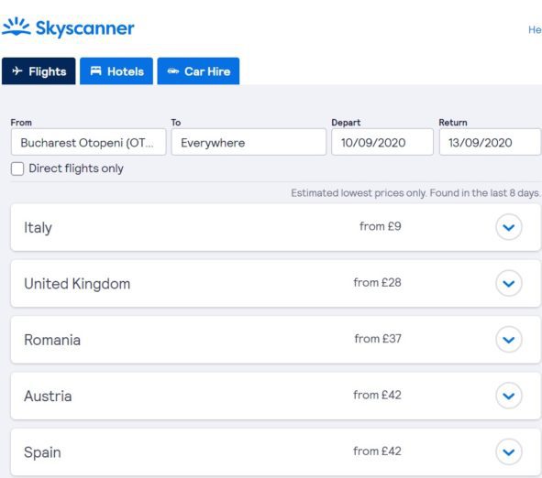
Task: Edit the From field Bucharest Otopeni
Action: (88, 142)
